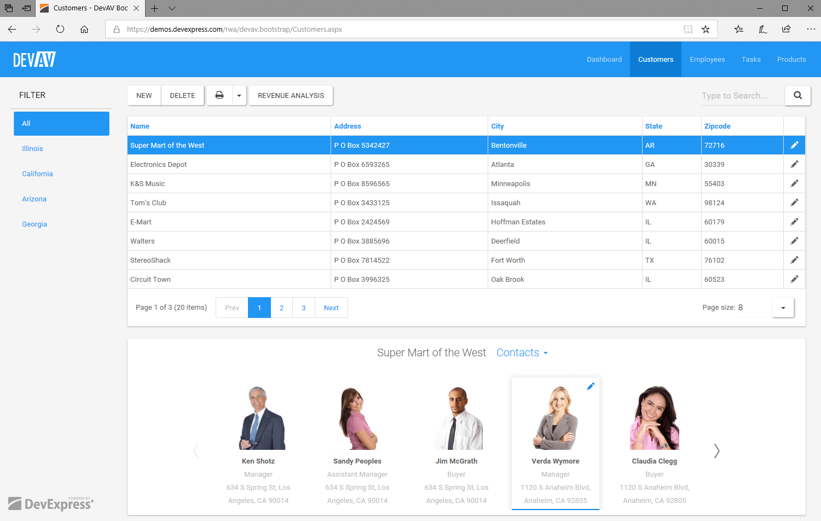Viewport: 821px width, 521px height.
Task: Go to page 2 of results
Action: pyautogui.click(x=281, y=308)
